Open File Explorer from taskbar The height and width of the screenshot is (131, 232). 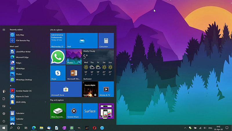click(41, 128)
